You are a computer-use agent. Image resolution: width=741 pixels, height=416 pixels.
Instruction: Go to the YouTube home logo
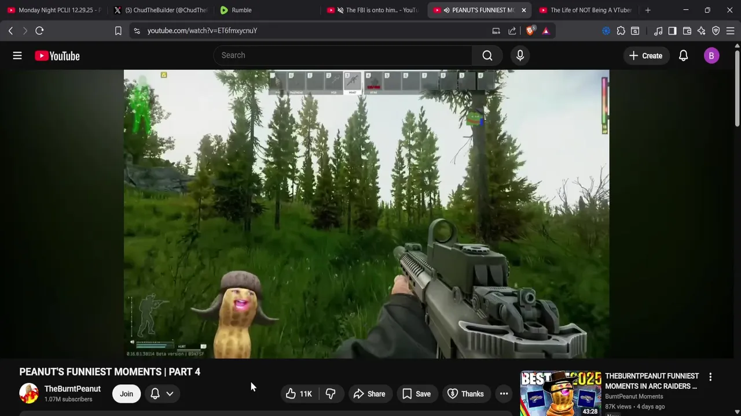[x=57, y=55]
